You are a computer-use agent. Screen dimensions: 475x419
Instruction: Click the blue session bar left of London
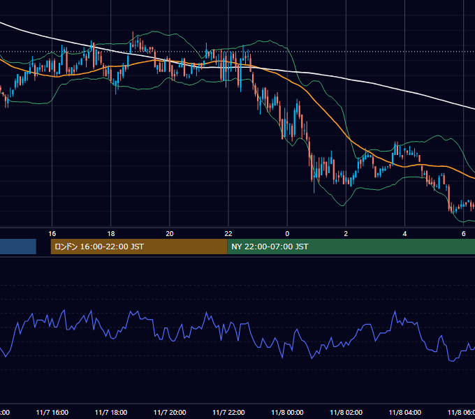[18, 247]
